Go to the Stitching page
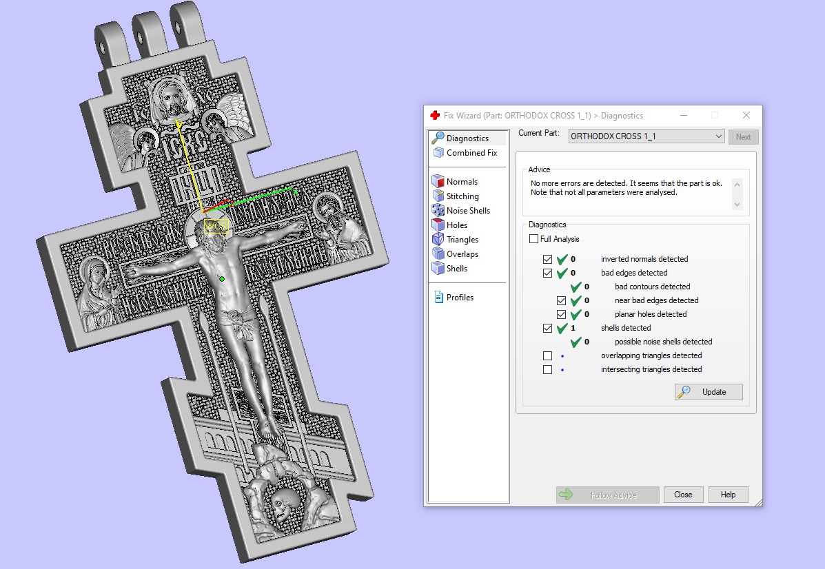 coord(462,196)
